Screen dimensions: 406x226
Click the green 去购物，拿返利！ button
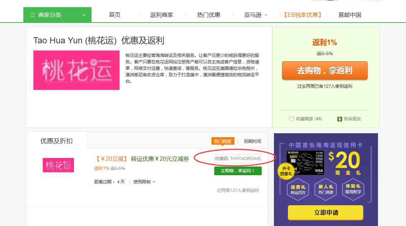click(238, 171)
